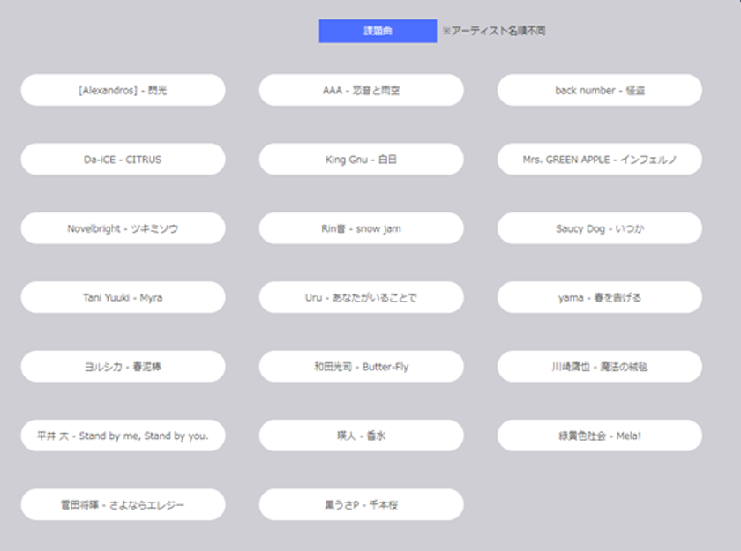The width and height of the screenshot is (741, 551).
Task: Click the blue 課題曲 header button
Action: pos(378,31)
